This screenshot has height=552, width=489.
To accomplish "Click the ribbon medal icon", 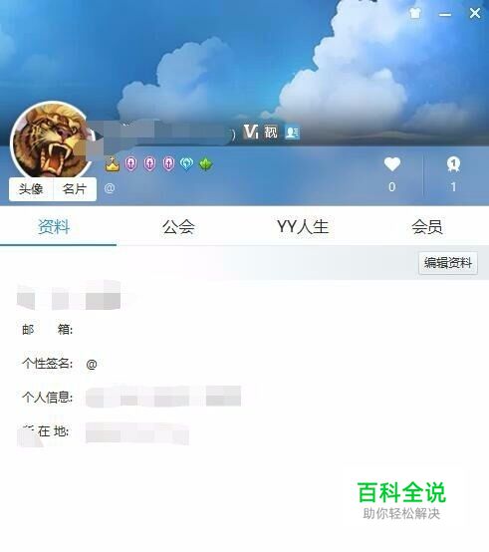I will point(453,164).
